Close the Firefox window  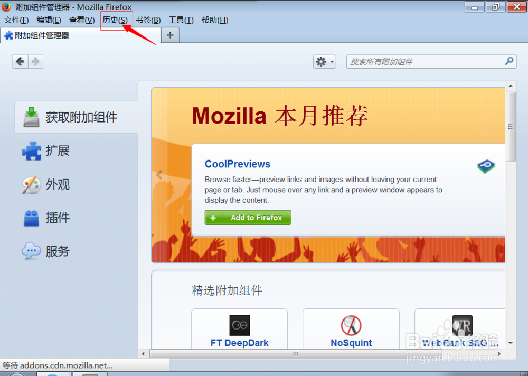click(516, 7)
